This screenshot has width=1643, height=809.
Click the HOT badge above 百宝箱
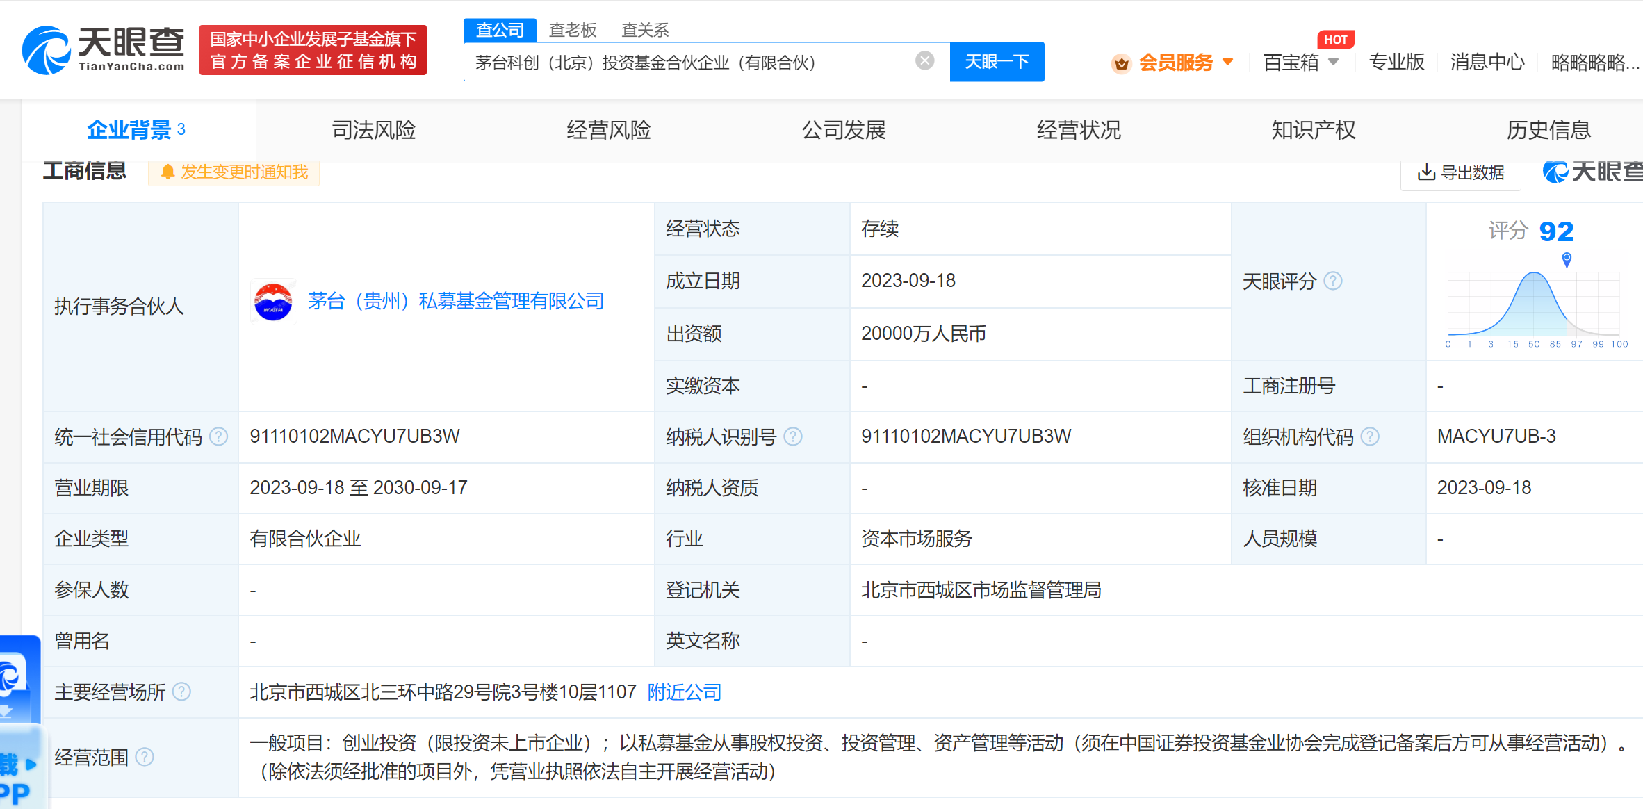click(1335, 40)
